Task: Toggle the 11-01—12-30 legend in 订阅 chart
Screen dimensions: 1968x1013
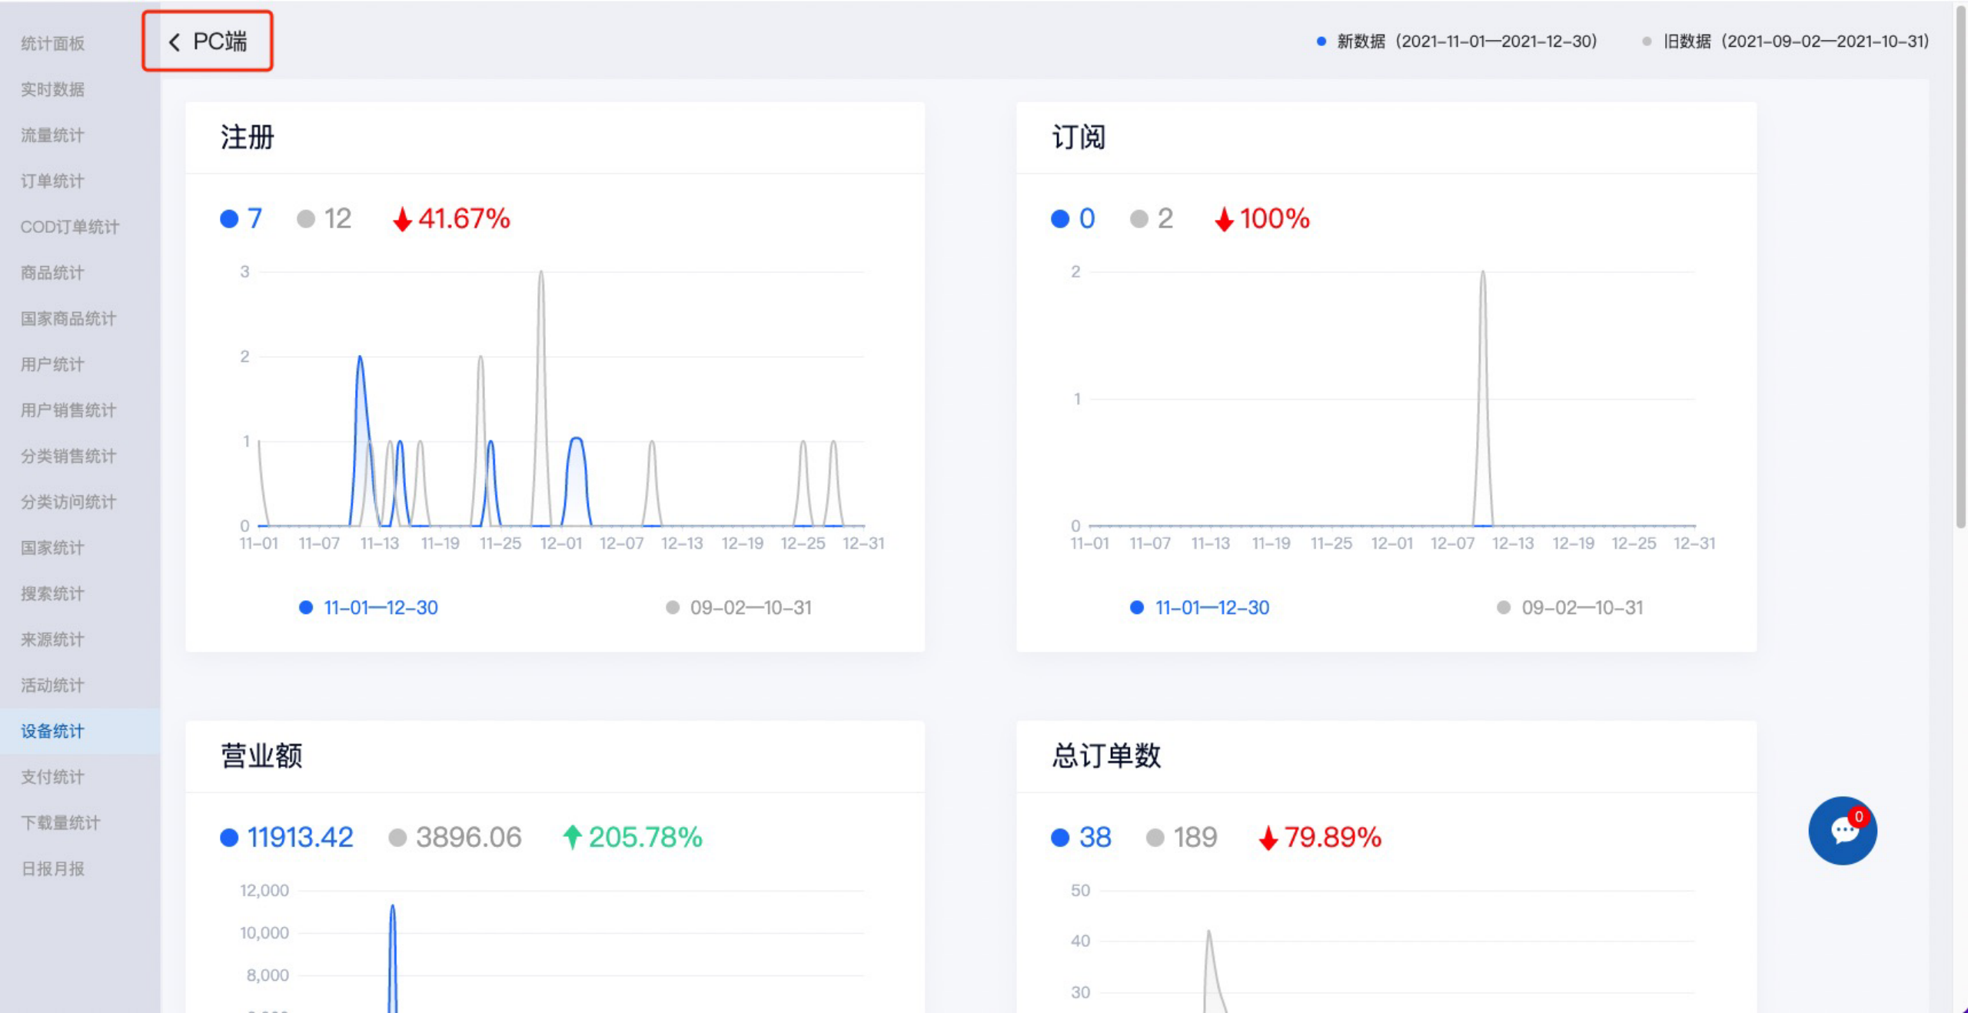Action: (x=1200, y=608)
